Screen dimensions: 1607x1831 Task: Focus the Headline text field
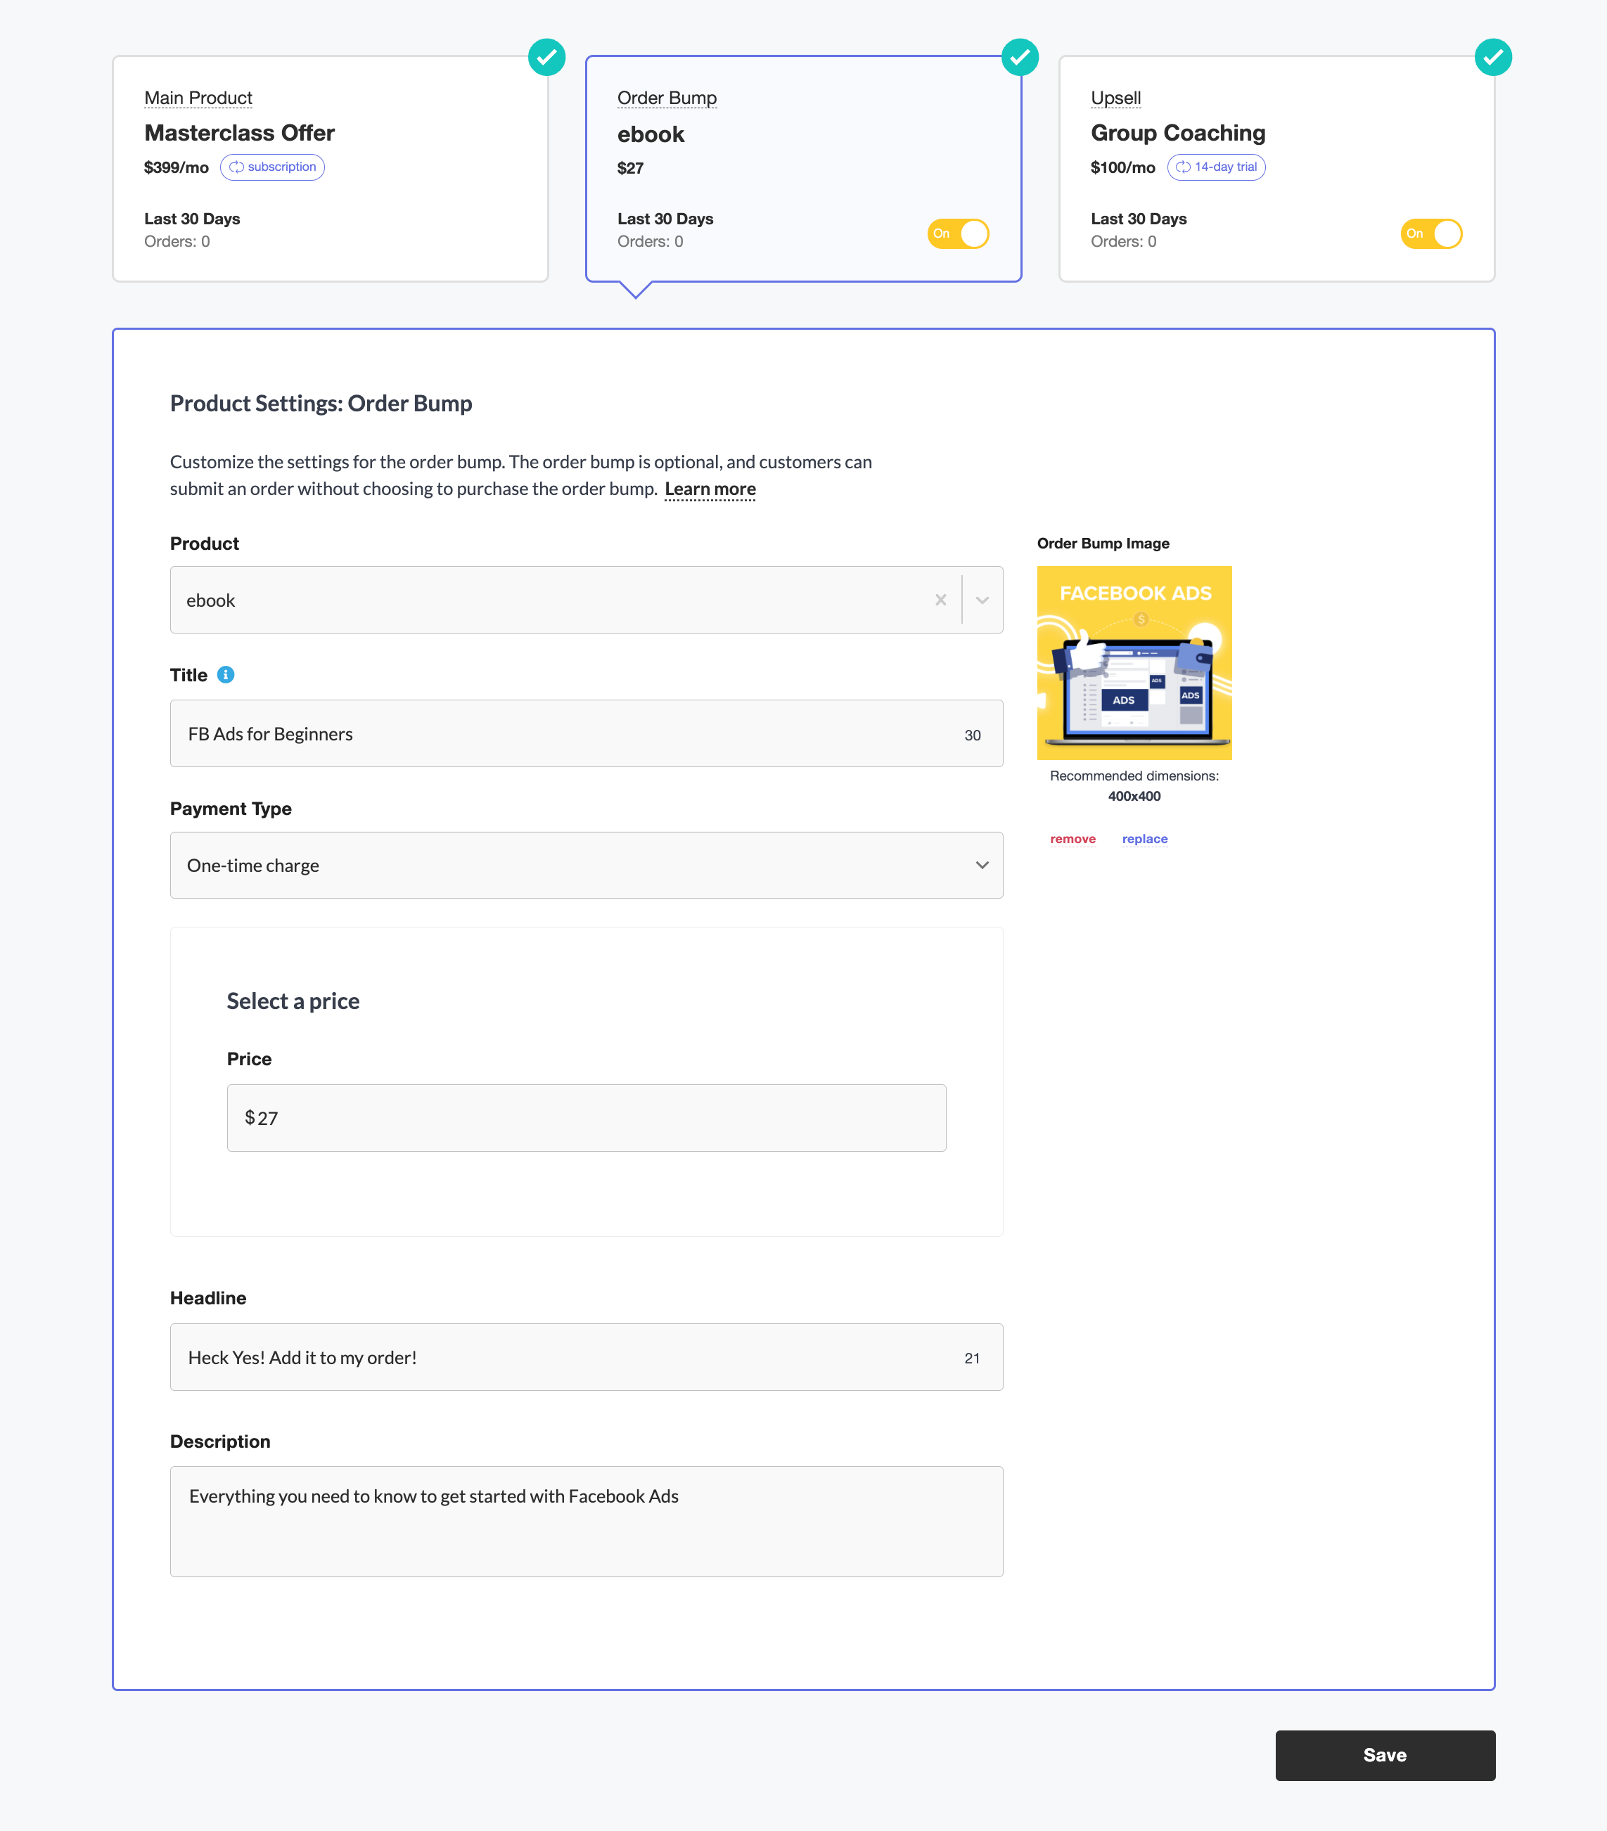[x=587, y=1357]
